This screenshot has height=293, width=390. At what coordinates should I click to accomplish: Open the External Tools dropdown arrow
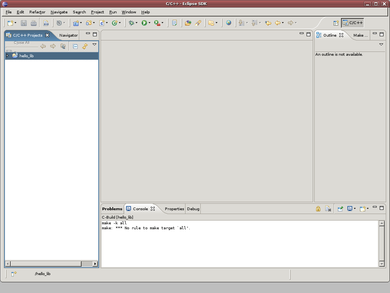point(162,23)
